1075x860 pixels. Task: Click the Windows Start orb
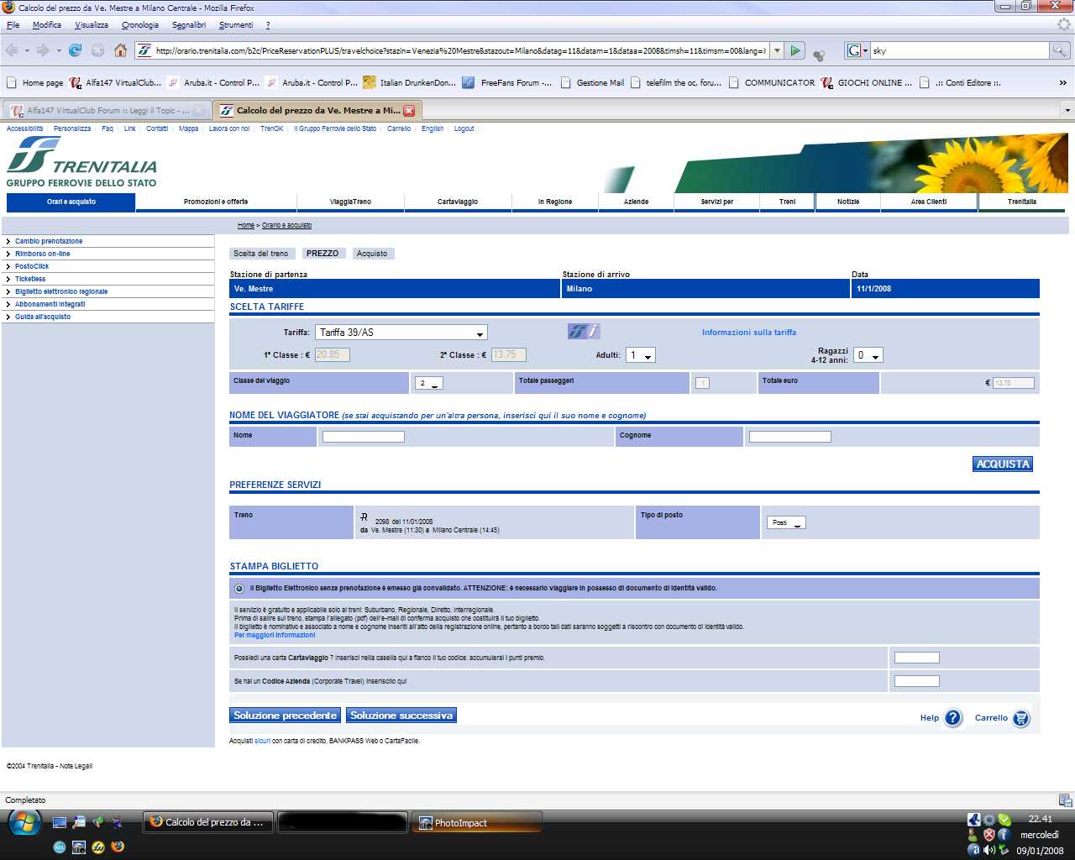point(24,822)
